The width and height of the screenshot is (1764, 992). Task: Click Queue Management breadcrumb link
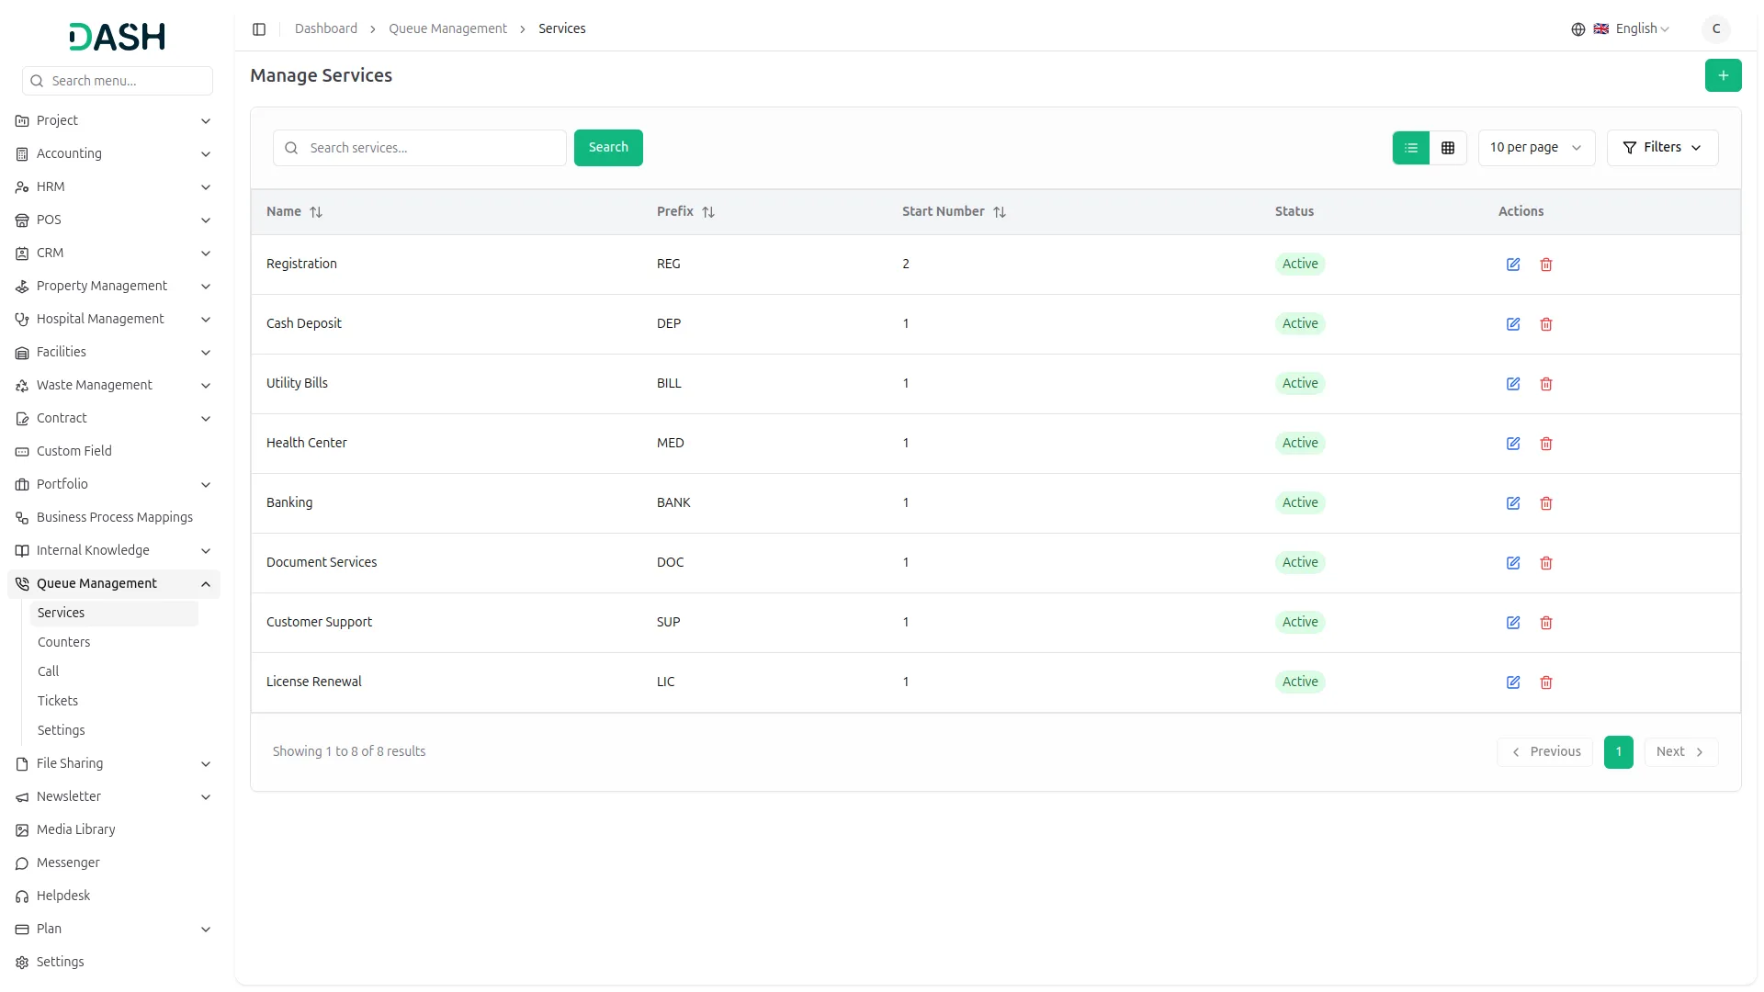447,29
